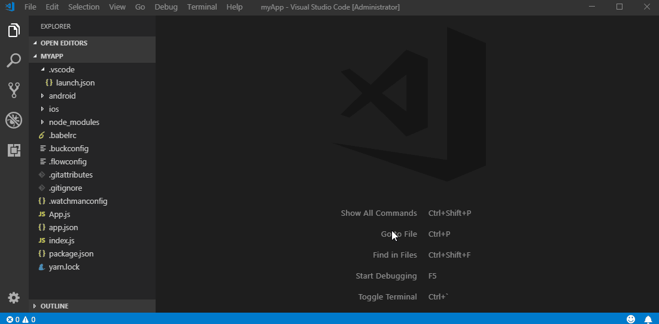Screen dimensions: 659x324
Task: Click the Babel icon beside .babelrc
Action: [42, 136]
